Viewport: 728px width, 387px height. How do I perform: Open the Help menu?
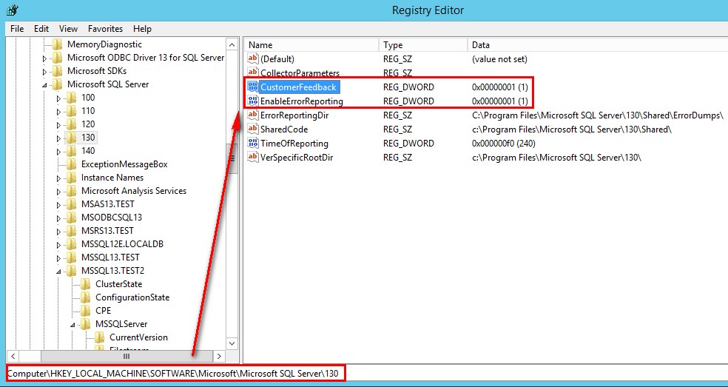click(x=142, y=29)
